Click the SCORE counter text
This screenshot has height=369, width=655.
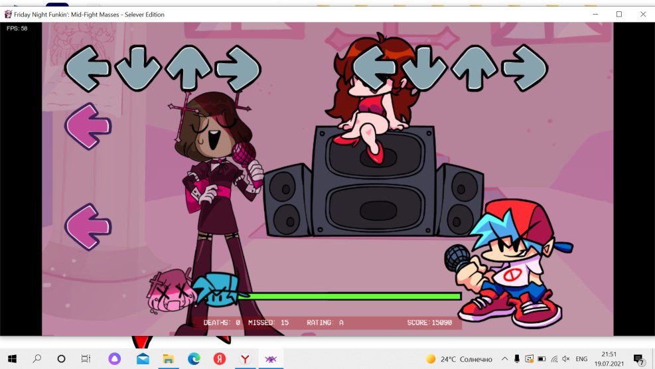pyautogui.click(x=429, y=323)
